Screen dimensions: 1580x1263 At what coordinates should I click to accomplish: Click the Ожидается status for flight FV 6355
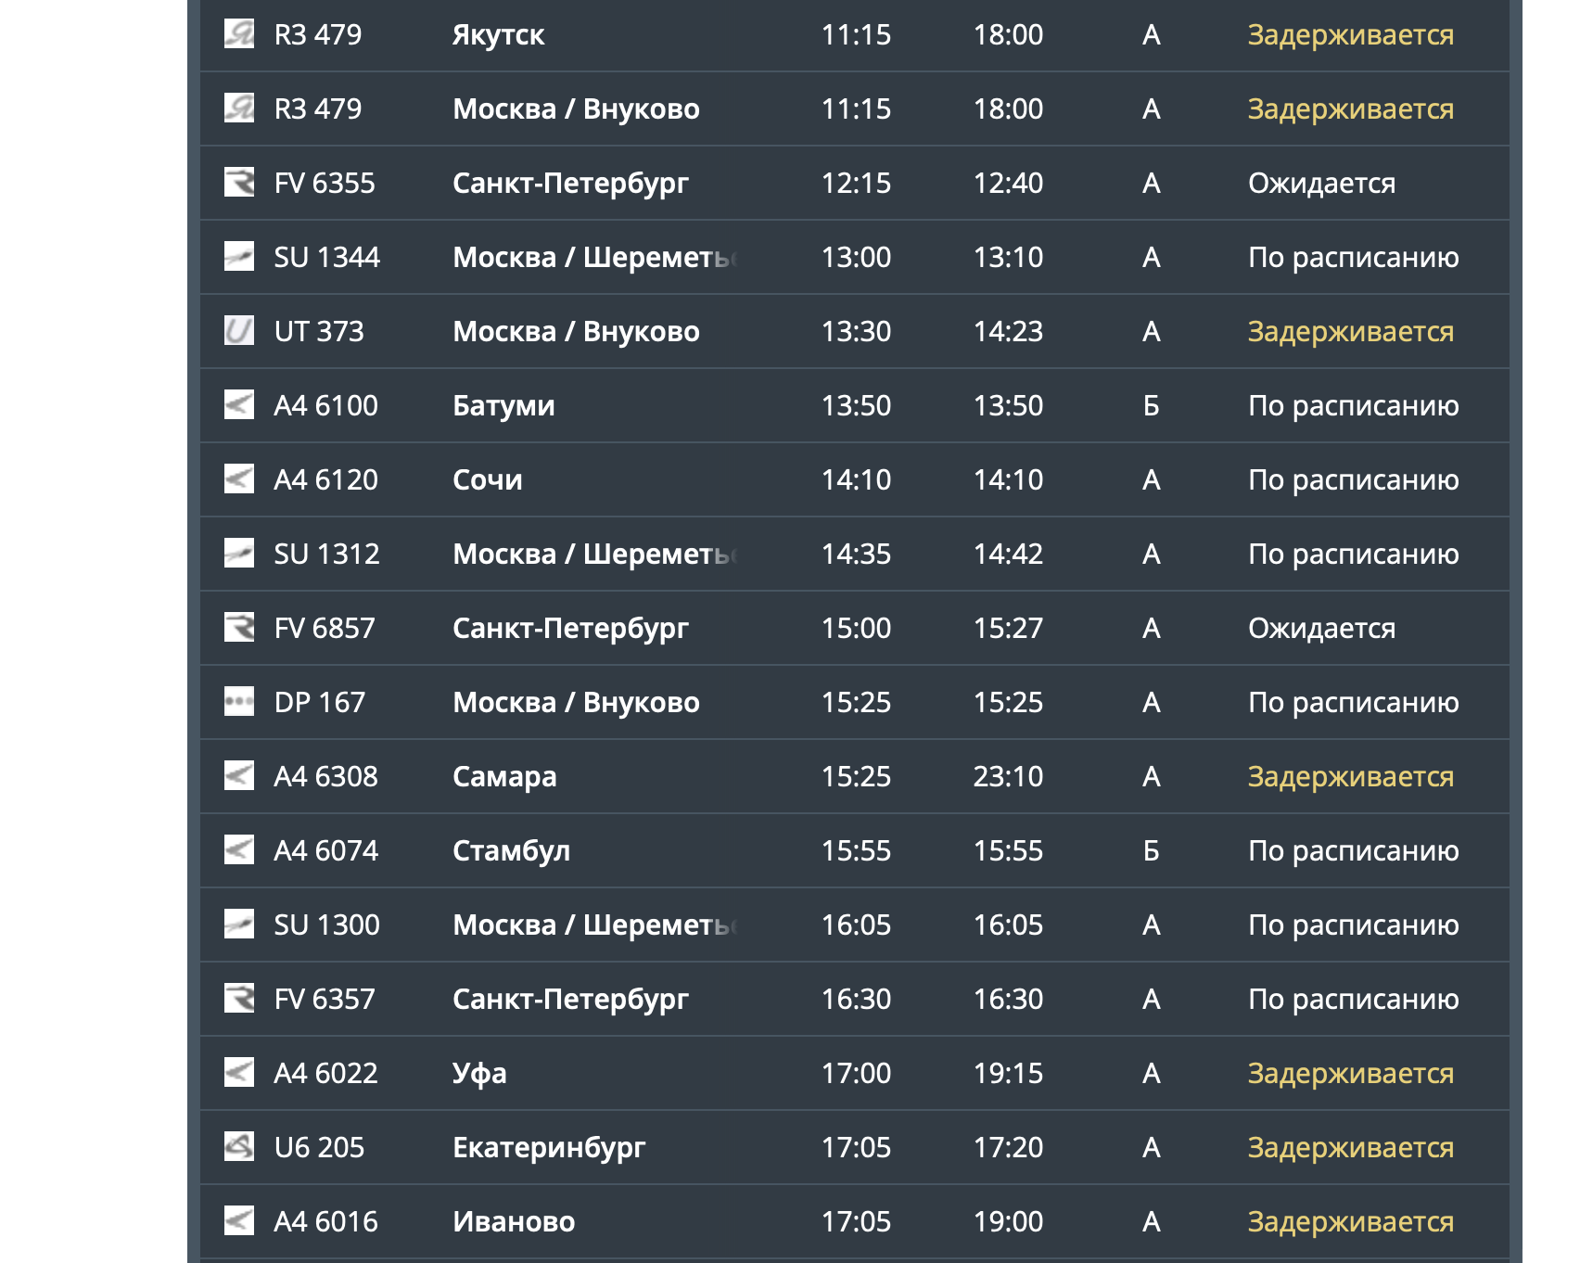point(1321,183)
